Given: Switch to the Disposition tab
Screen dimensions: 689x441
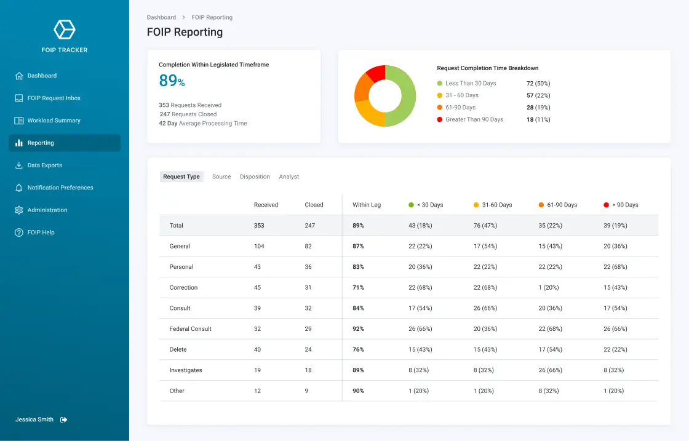Looking at the screenshot, I should pyautogui.click(x=255, y=177).
